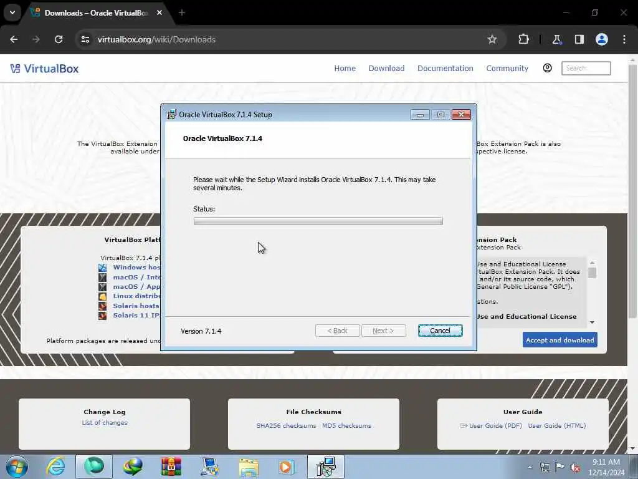The height and width of the screenshot is (479, 638).
Task: Click the Windows hosts platform icon
Action: [x=103, y=268]
